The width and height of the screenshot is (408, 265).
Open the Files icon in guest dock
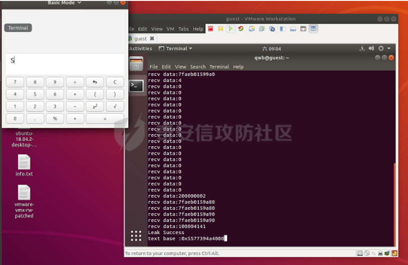tap(136, 64)
